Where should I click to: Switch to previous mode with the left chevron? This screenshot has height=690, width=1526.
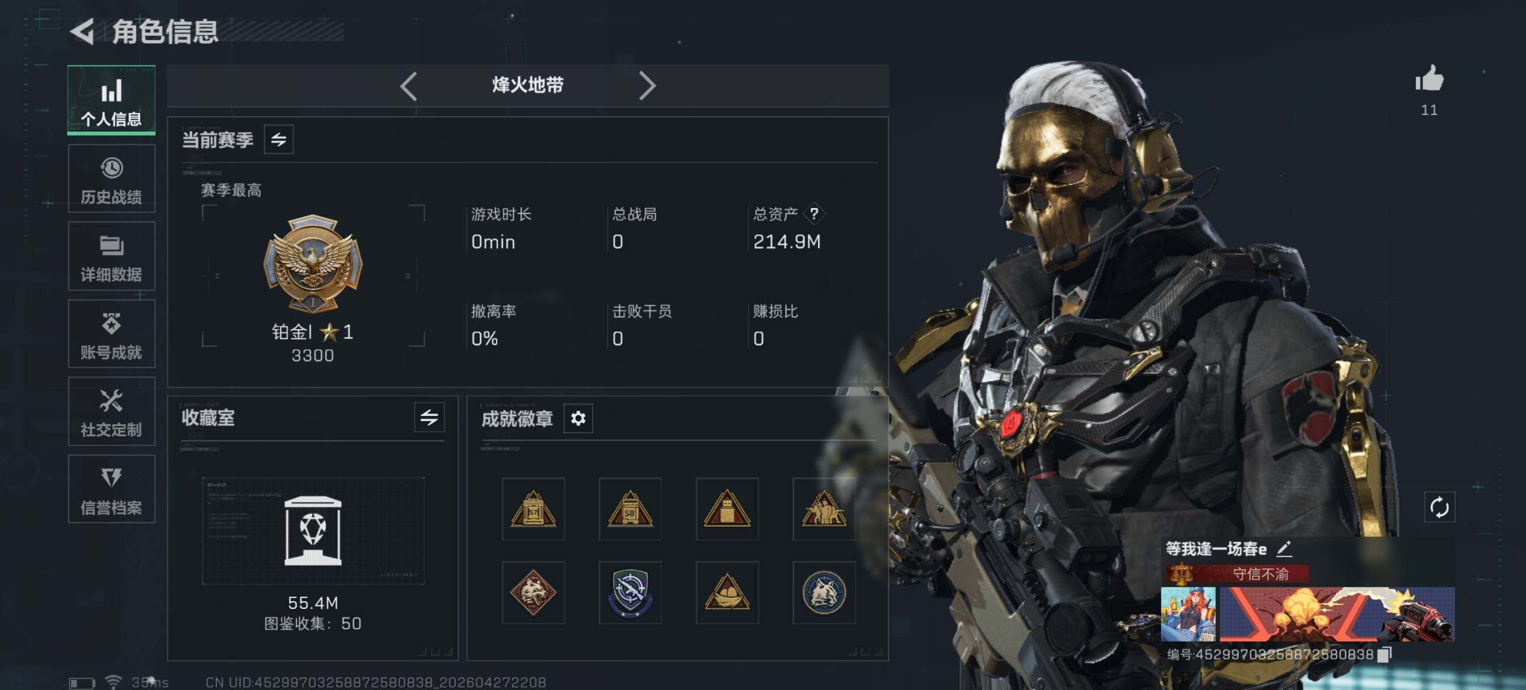coord(409,86)
